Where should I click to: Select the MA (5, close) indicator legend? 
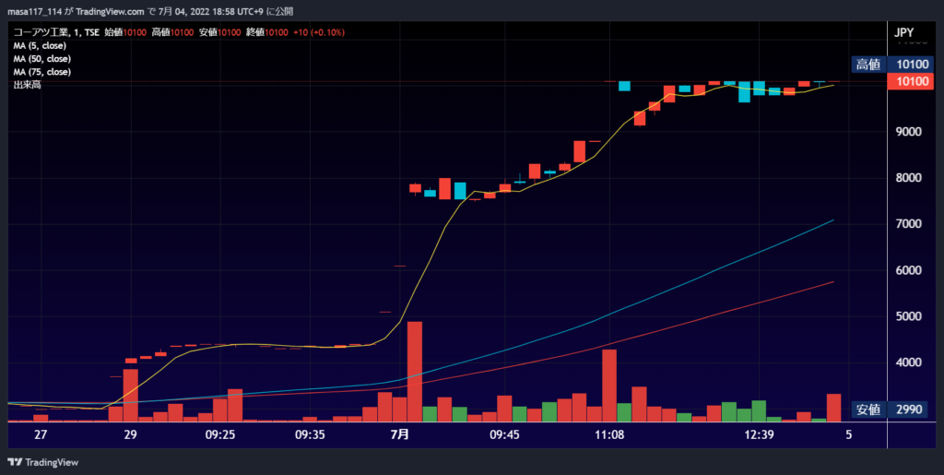click(40, 46)
